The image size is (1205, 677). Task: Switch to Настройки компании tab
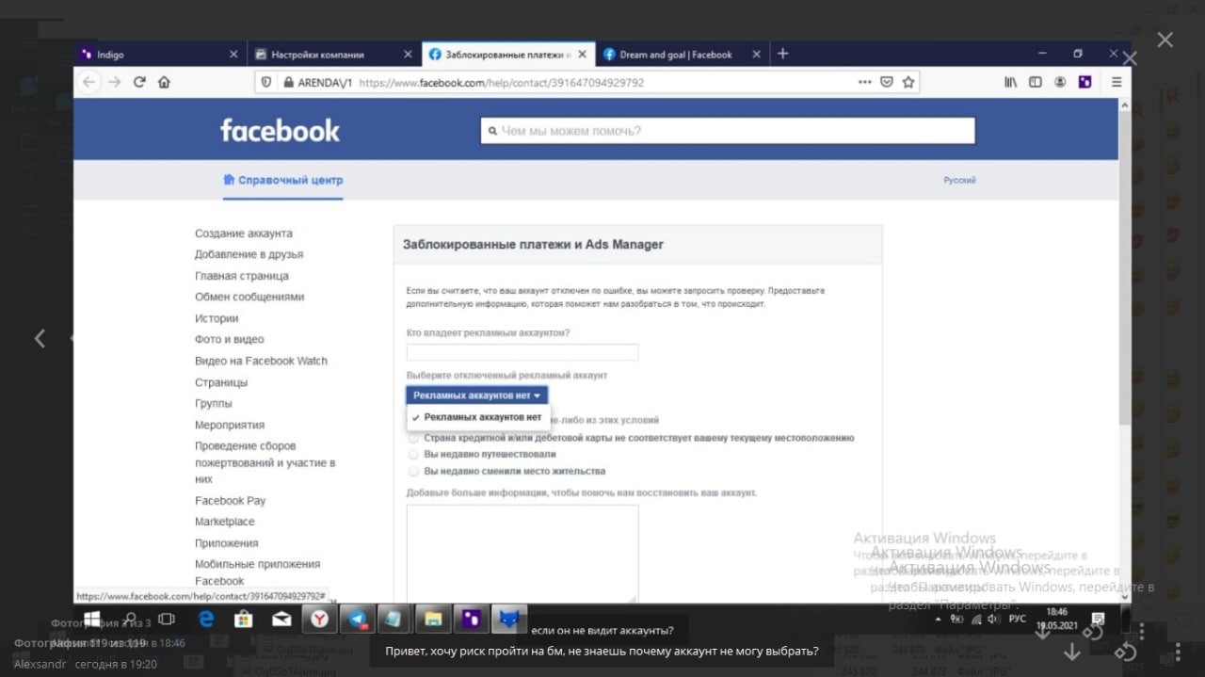point(333,55)
